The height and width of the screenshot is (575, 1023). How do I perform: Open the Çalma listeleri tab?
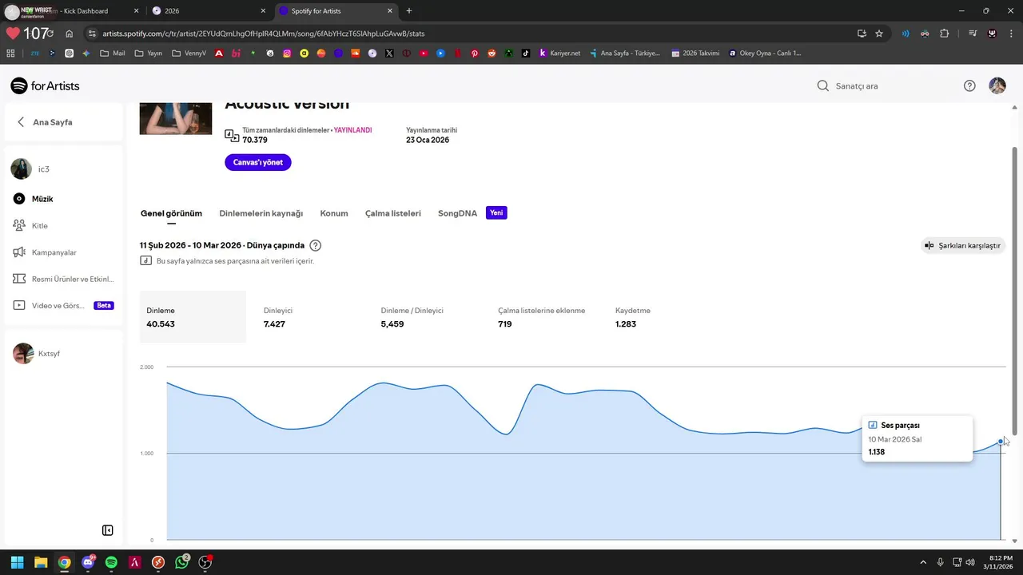coord(392,213)
